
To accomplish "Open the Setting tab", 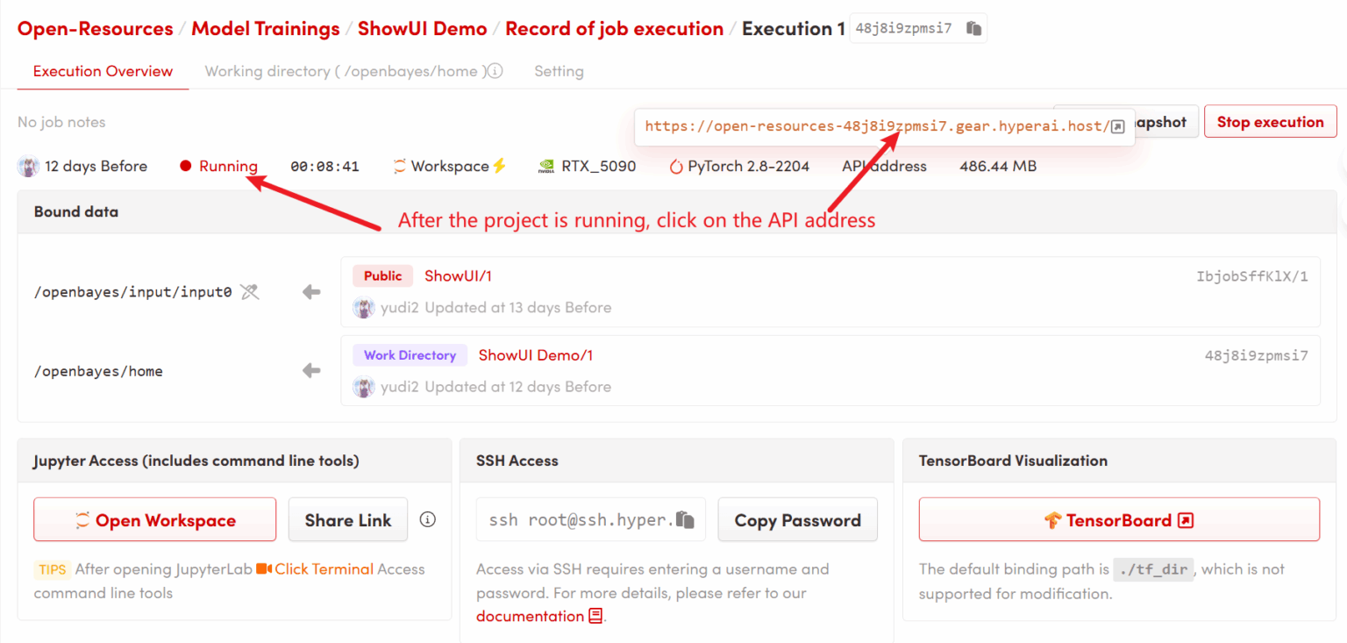I will [559, 71].
